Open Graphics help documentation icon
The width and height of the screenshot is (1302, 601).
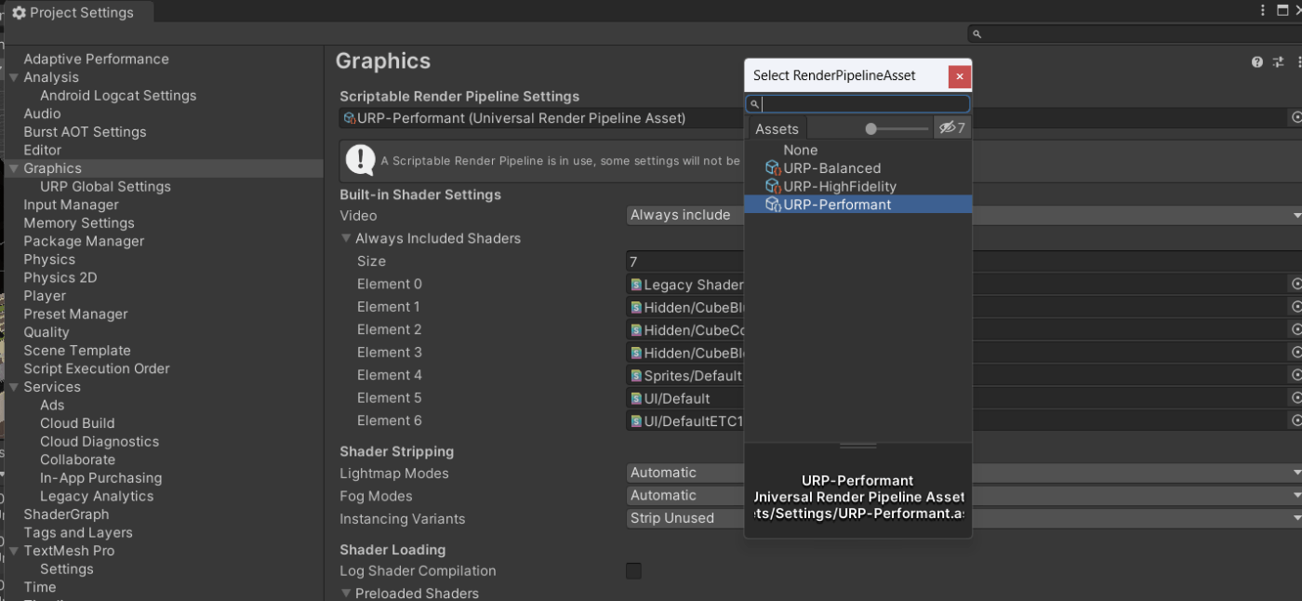pos(1257,62)
